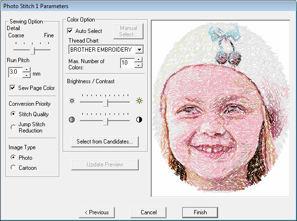Click the BROTHER EMBROIDERY thread chart combo box
This screenshot has width=297, height=221.
coord(106,50)
